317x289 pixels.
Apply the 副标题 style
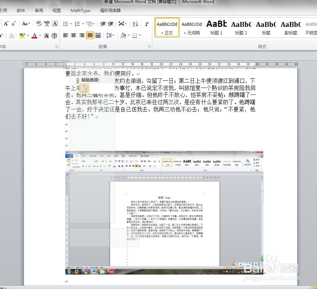[291, 27]
